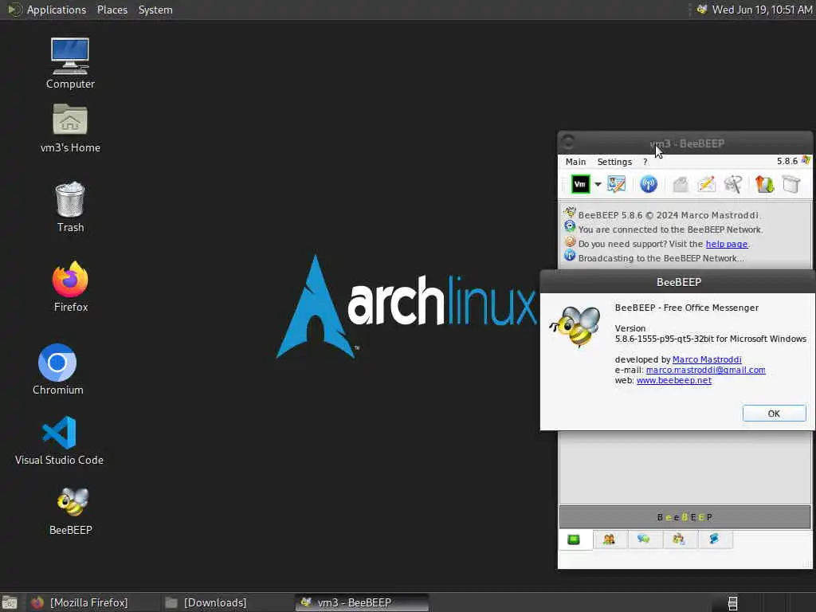Open the Places menu in top panel
Screen dimensions: 816x612
tap(112, 10)
